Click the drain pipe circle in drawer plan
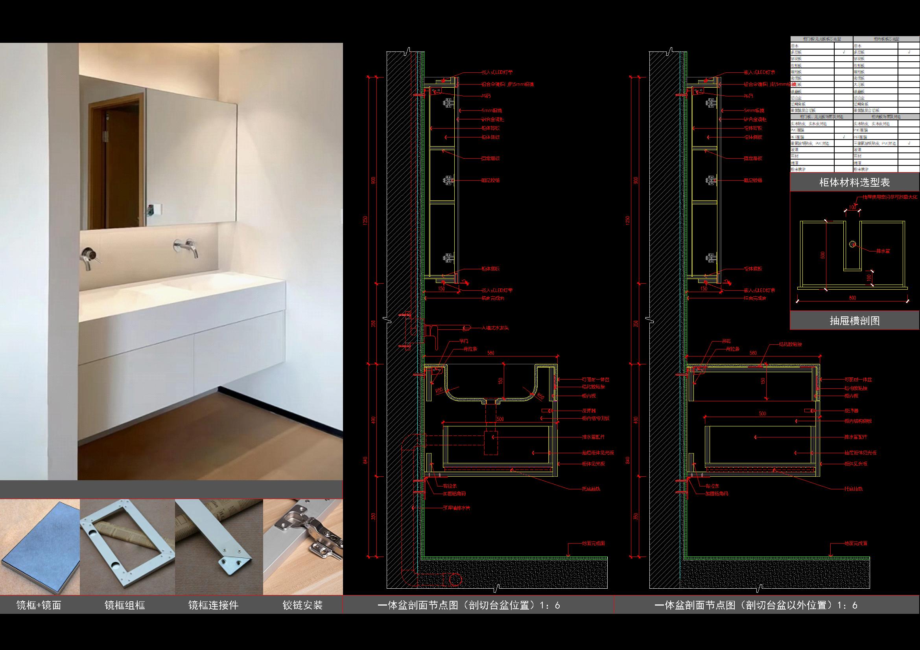The height and width of the screenshot is (650, 920). 853,244
